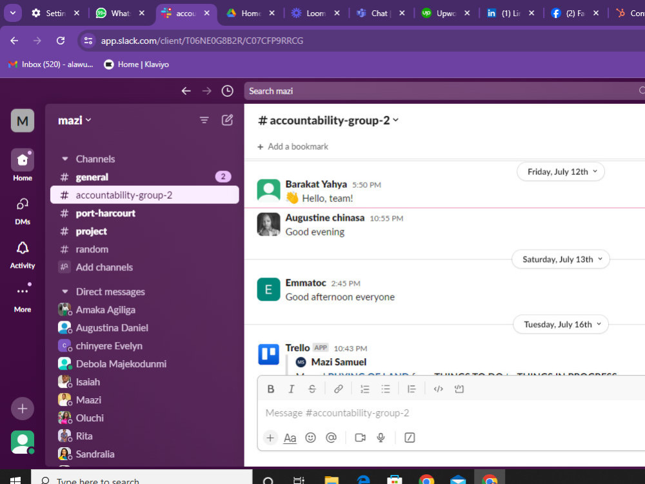
Task: Reload the page in Chrome
Action: click(x=61, y=41)
